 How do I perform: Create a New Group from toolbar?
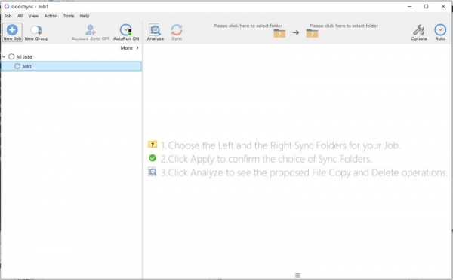click(36, 32)
